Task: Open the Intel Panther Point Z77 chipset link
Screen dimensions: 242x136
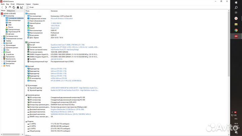Action: 65,50
